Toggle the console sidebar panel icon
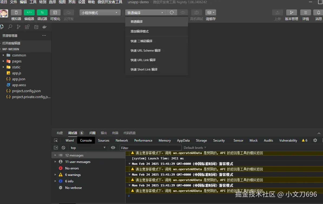 pos(56,148)
